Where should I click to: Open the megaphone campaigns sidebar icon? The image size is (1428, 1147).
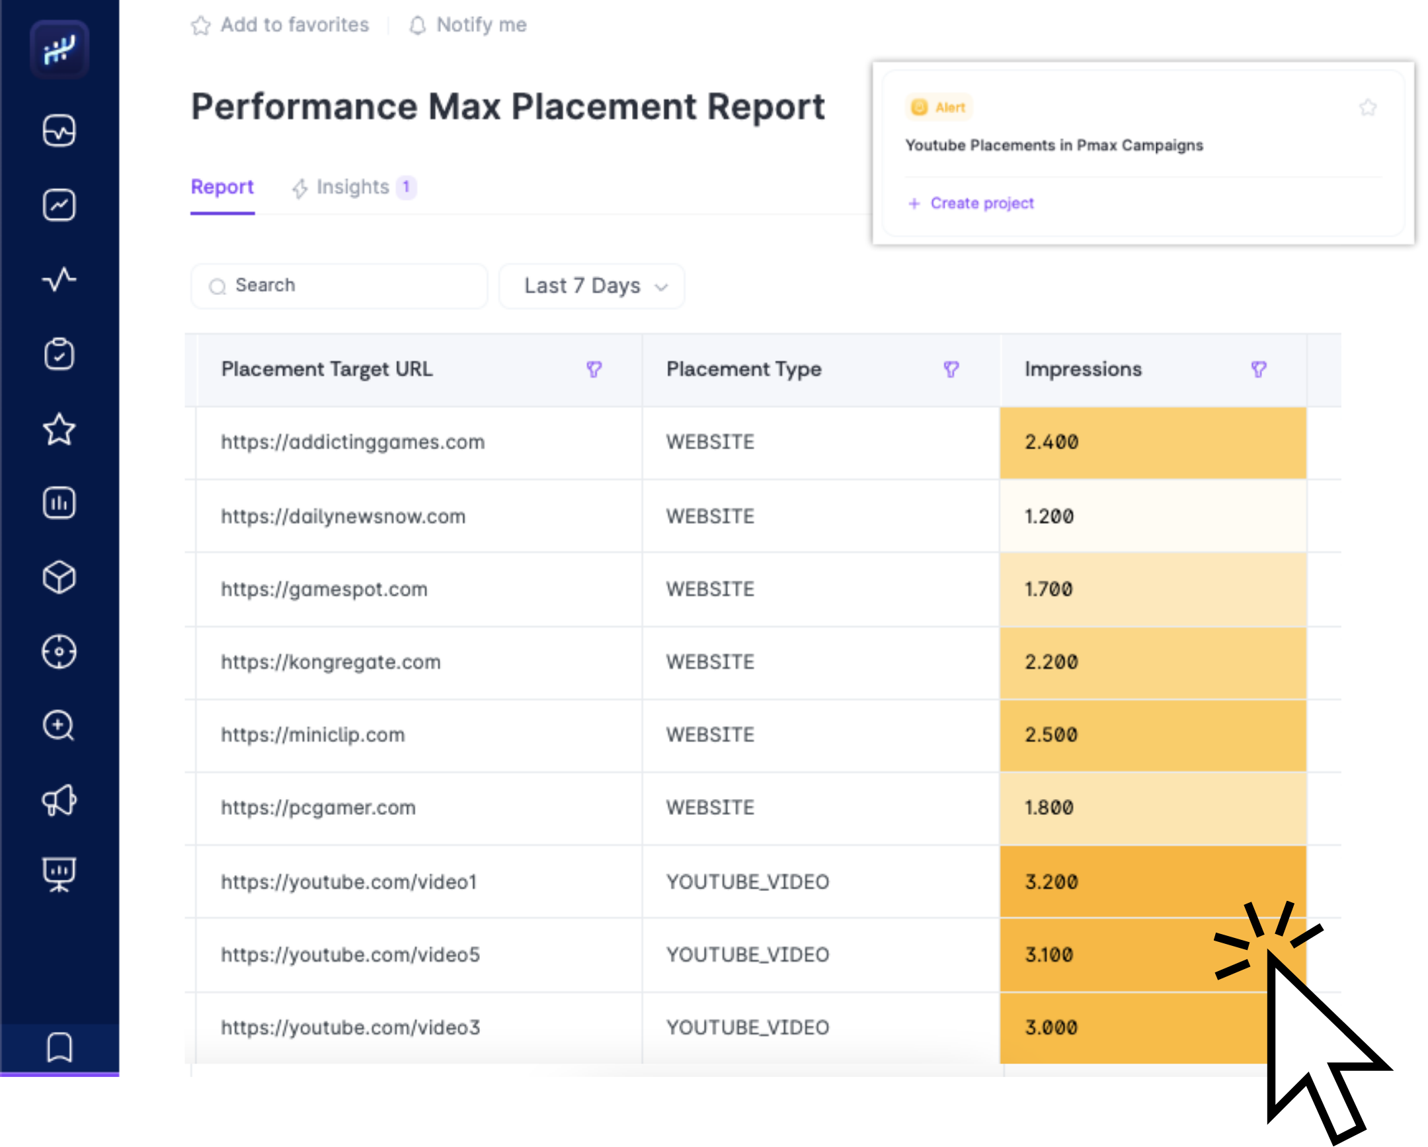(59, 800)
